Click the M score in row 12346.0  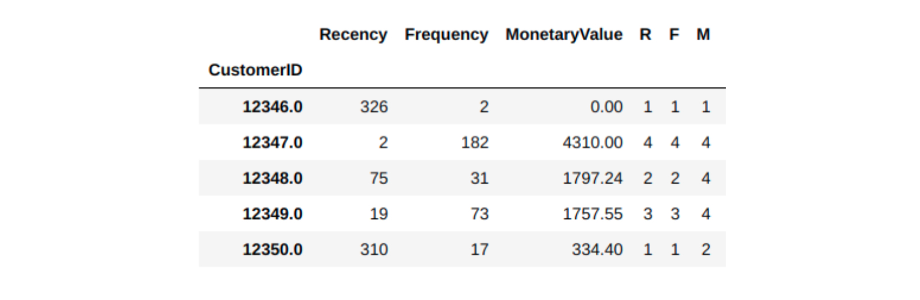point(706,107)
